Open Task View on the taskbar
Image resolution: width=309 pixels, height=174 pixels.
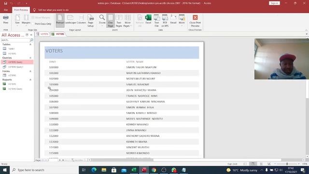point(84,170)
